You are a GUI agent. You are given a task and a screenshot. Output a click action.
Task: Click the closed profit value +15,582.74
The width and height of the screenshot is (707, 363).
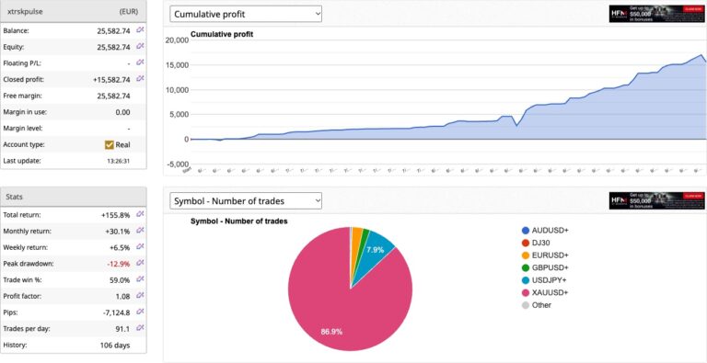pyautogui.click(x=111, y=79)
